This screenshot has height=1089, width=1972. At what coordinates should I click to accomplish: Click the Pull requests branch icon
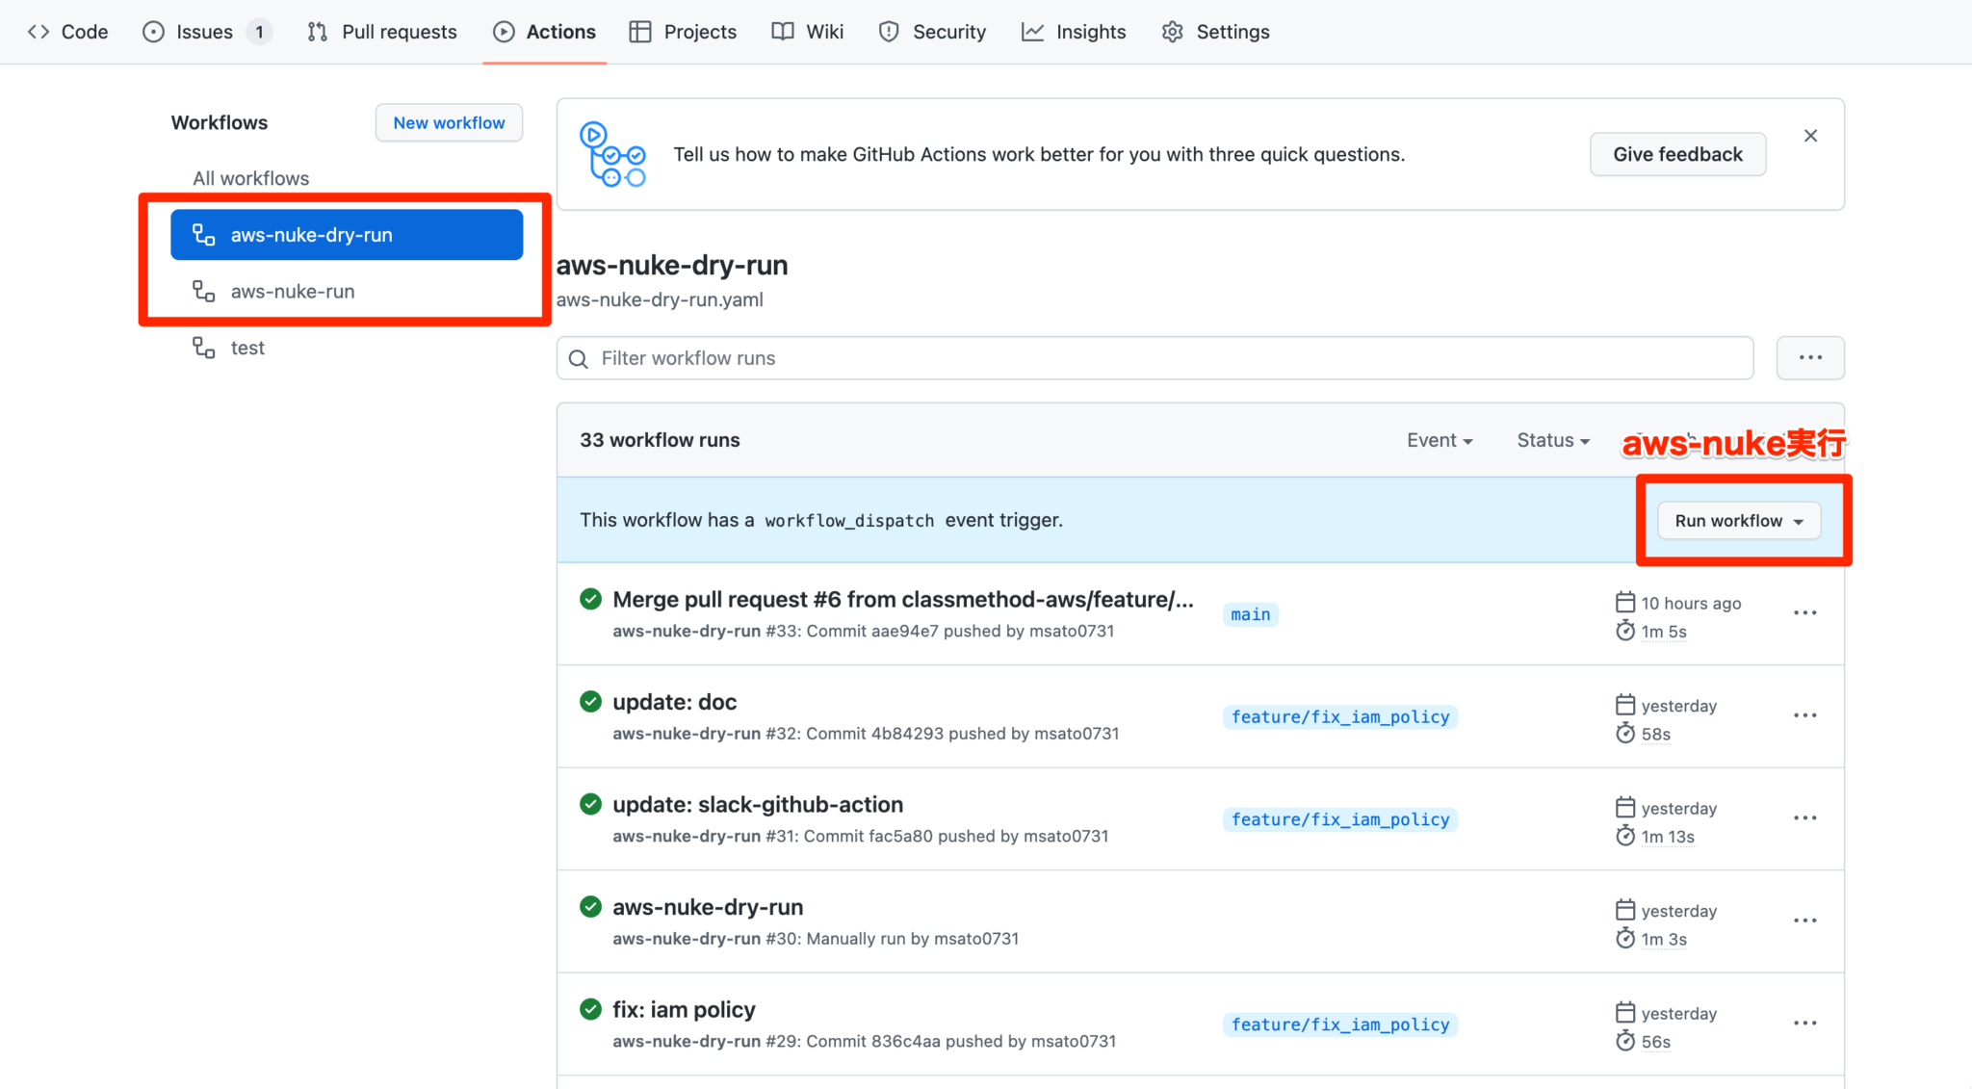(317, 31)
